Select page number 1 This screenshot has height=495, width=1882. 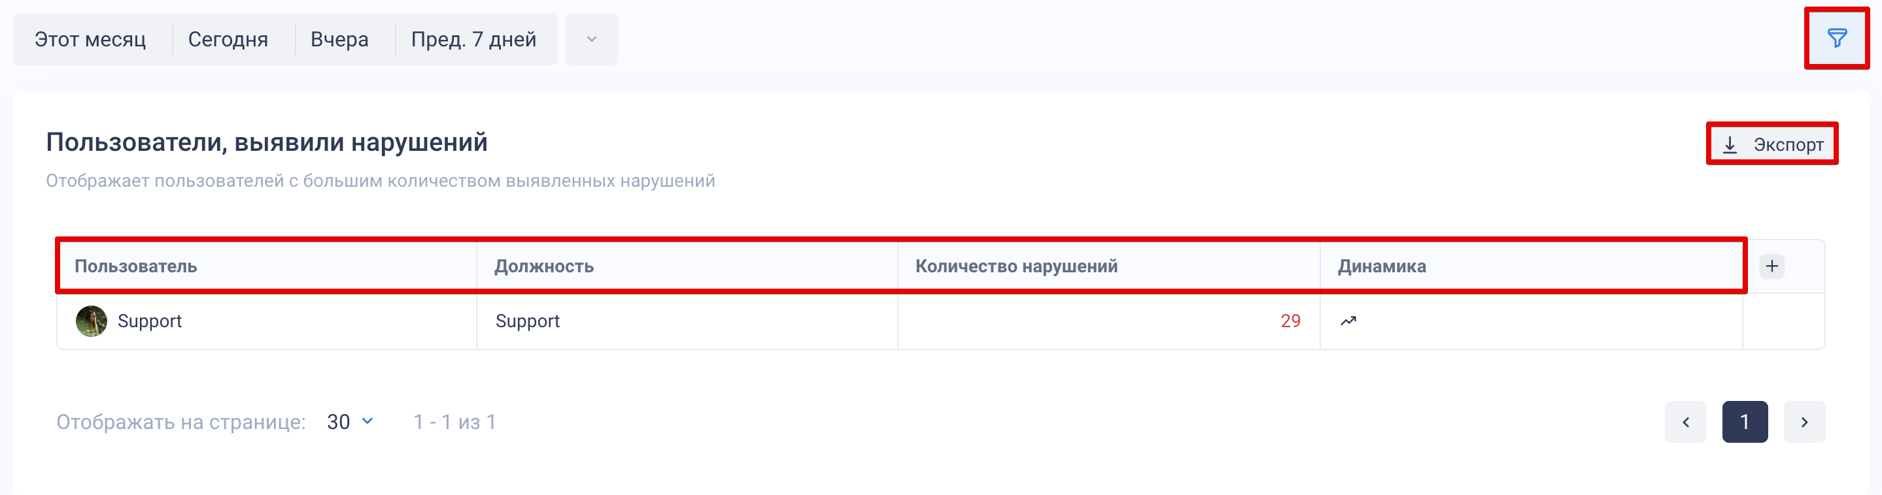pos(1745,421)
